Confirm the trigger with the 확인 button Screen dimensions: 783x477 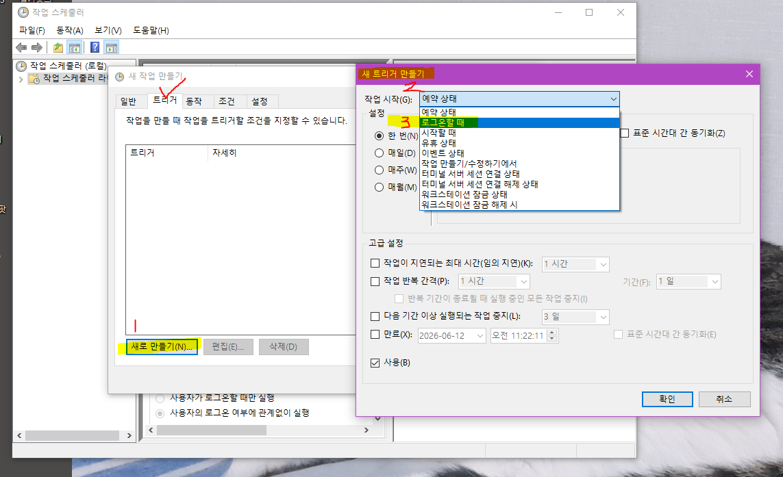click(x=667, y=399)
